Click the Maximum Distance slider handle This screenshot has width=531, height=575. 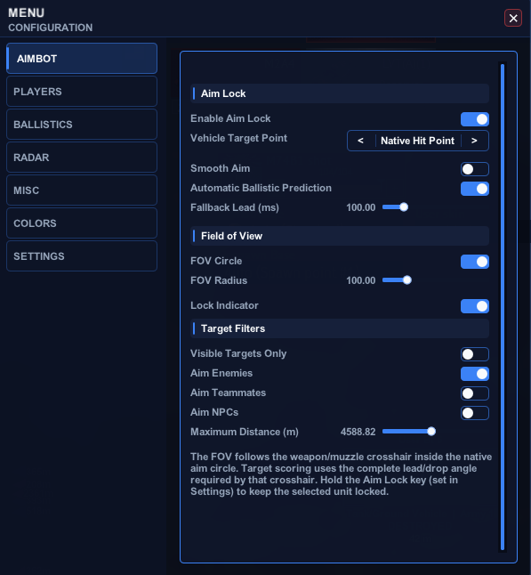(431, 431)
